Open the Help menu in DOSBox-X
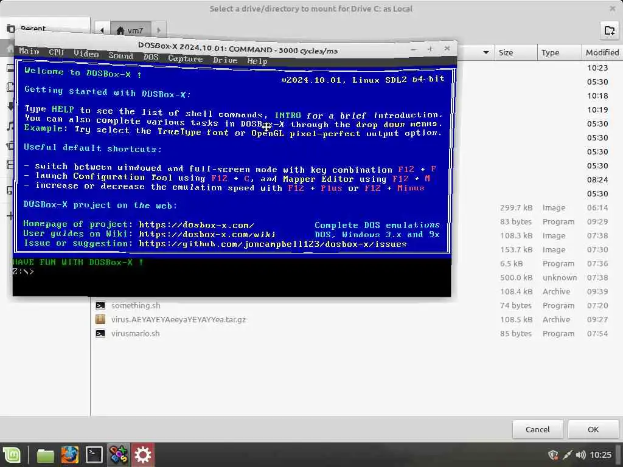 click(x=257, y=61)
